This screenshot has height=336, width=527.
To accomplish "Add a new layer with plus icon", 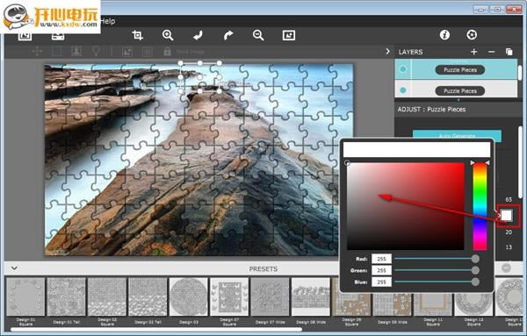I will pos(474,52).
